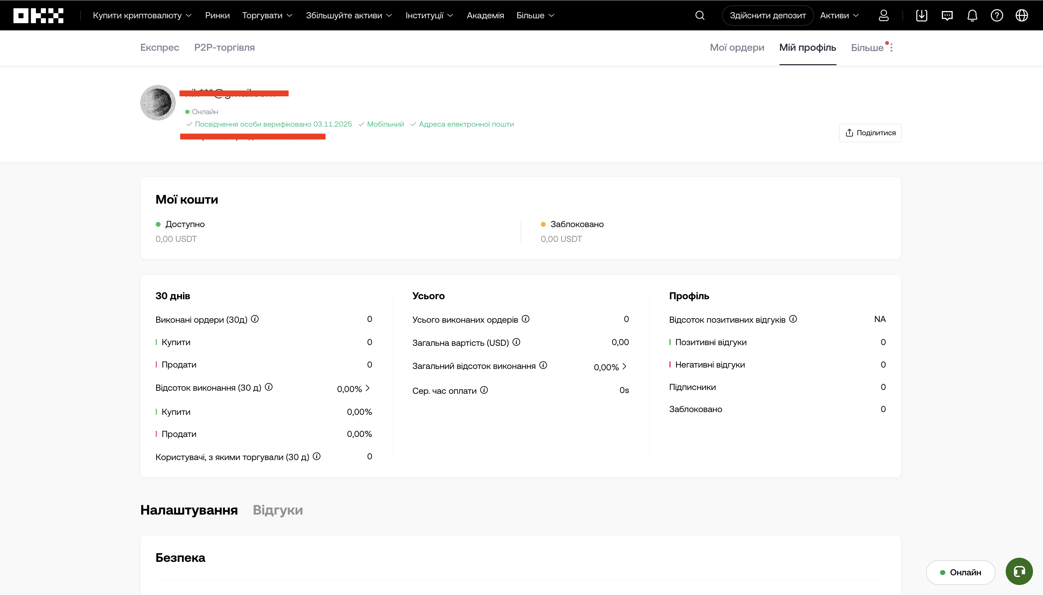Click the OKX logo
The height and width of the screenshot is (595, 1043).
pos(38,15)
